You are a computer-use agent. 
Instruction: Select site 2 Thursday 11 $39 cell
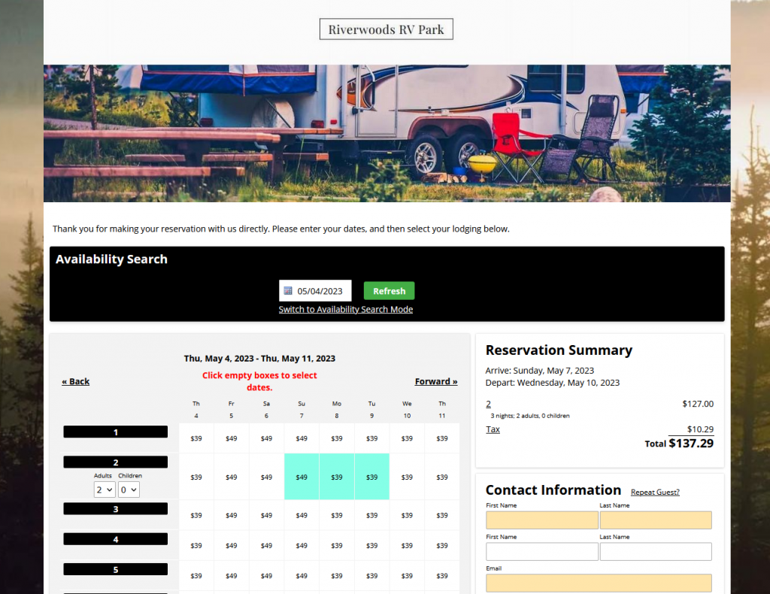pos(442,477)
